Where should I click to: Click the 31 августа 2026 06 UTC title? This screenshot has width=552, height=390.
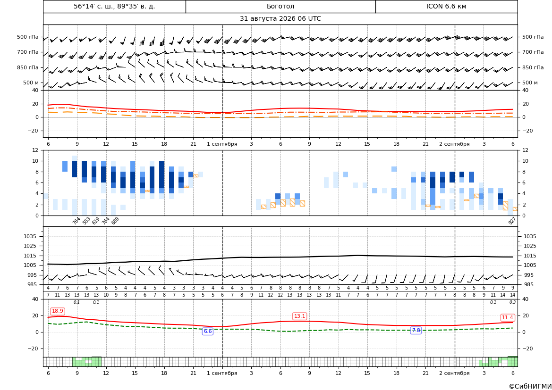pos(280,19)
